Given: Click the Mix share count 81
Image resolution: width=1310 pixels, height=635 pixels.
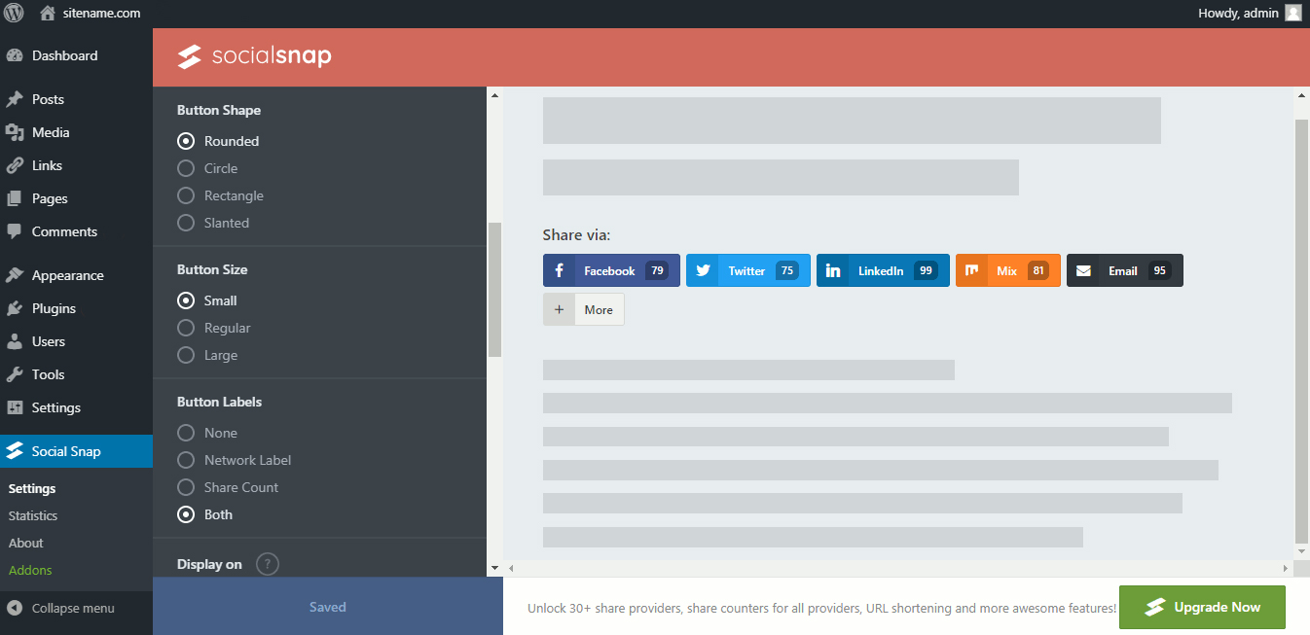Looking at the screenshot, I should coord(1038,270).
